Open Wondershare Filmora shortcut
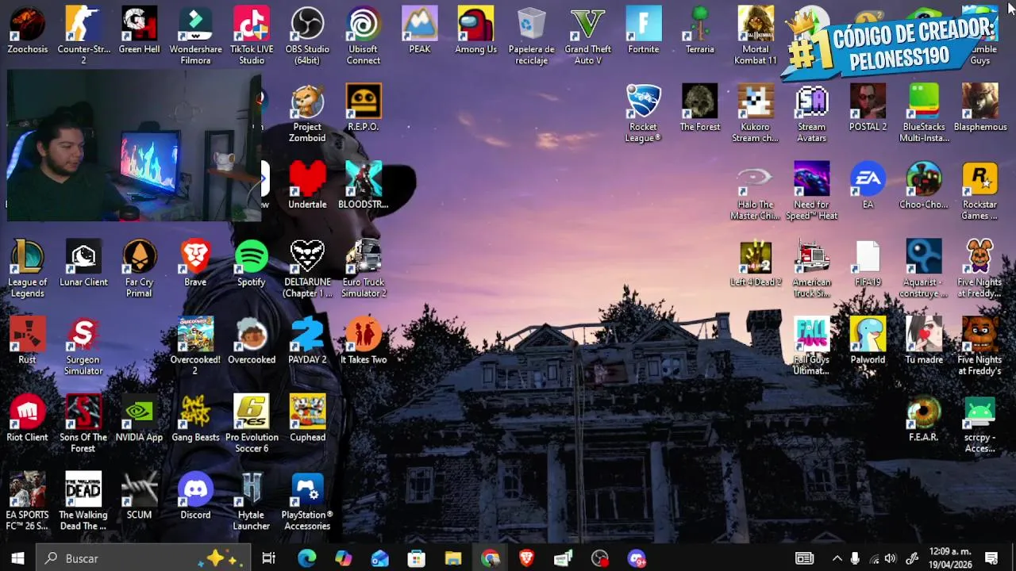The width and height of the screenshot is (1016, 571). click(195, 36)
